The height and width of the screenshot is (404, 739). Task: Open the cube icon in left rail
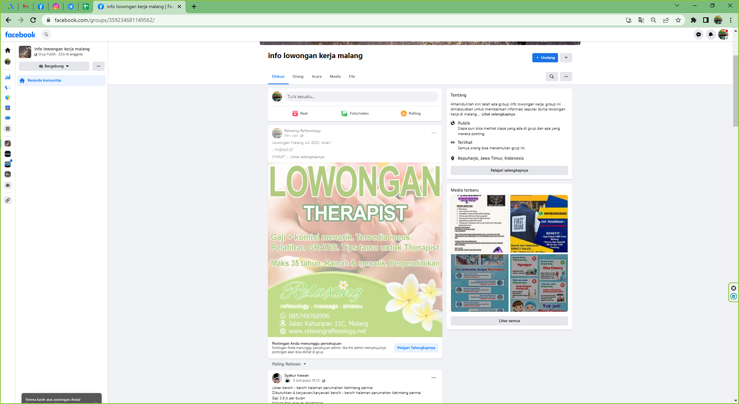(x=8, y=98)
